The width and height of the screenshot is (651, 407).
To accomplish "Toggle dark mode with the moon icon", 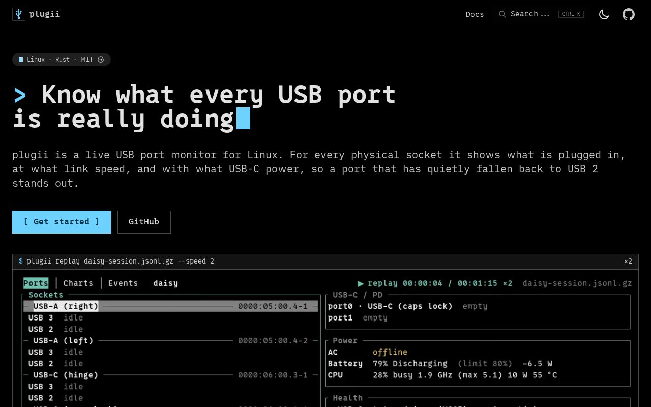I will 604,14.
